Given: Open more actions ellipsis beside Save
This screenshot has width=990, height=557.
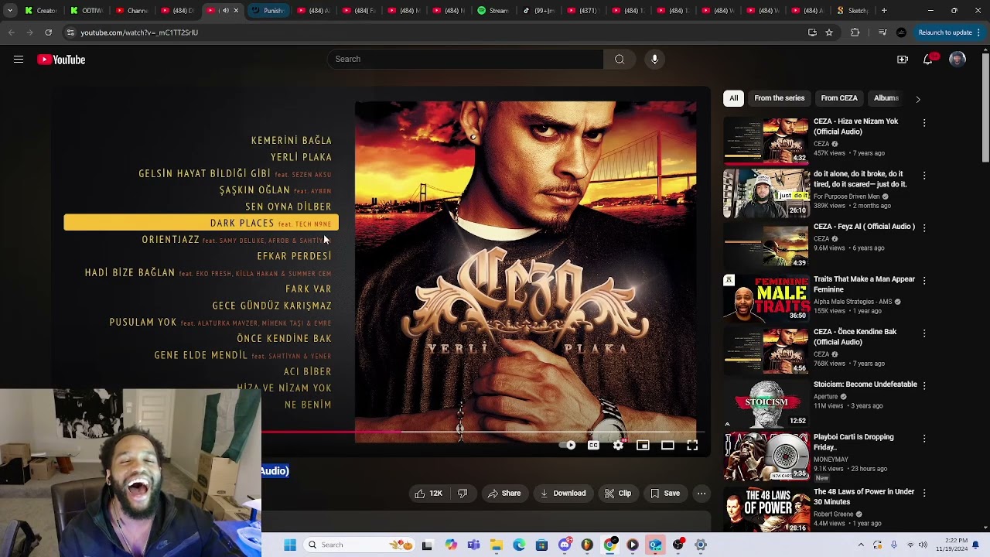Looking at the screenshot, I should (702, 493).
